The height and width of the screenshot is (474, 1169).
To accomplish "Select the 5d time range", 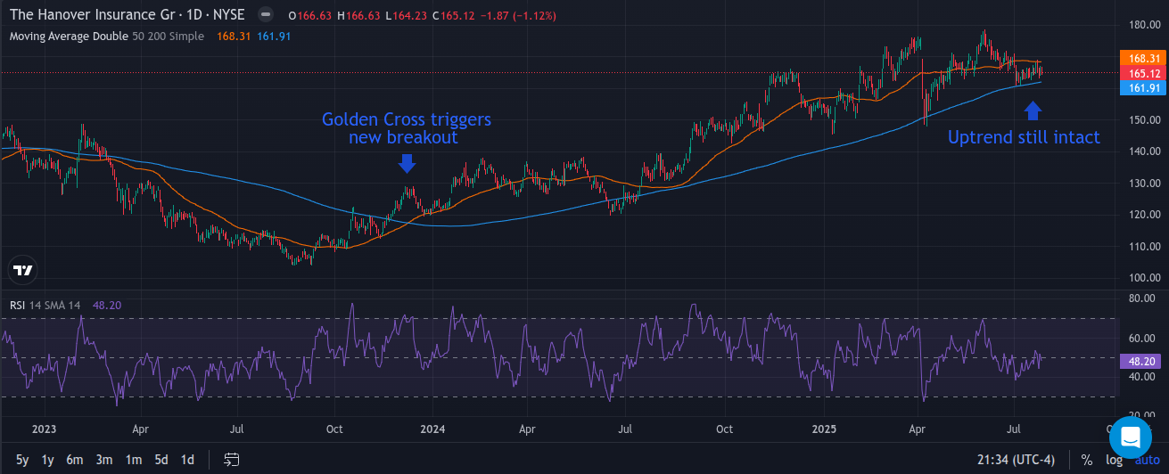I will tap(161, 460).
